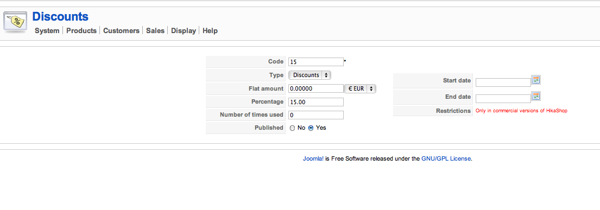600x210 pixels.
Task: Click the Discounts tag icon in header
Action: (x=15, y=22)
